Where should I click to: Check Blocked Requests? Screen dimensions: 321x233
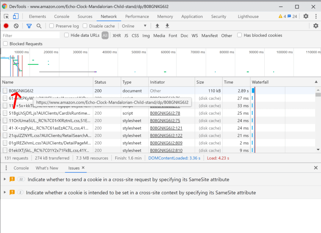5,44
